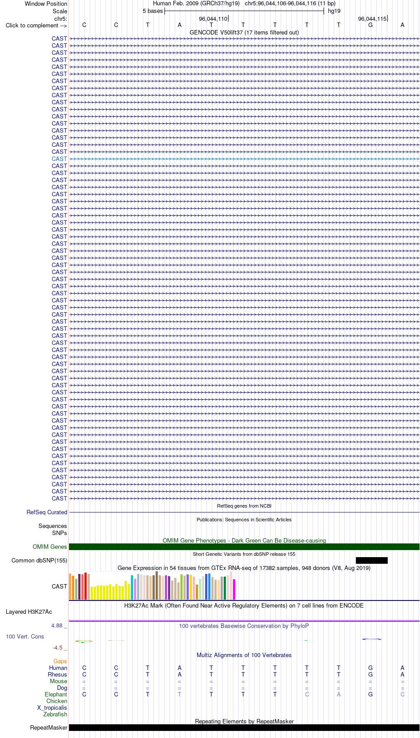The image size is (420, 738).
Task: Click 'Human Feb. 2009 (GRCh37/hg19)' text
Action: [196, 4]
